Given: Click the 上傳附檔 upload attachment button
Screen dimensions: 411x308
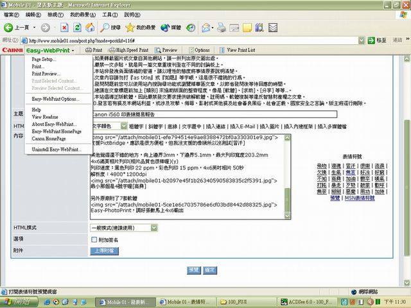Looking at the screenshot, I should (104, 251).
